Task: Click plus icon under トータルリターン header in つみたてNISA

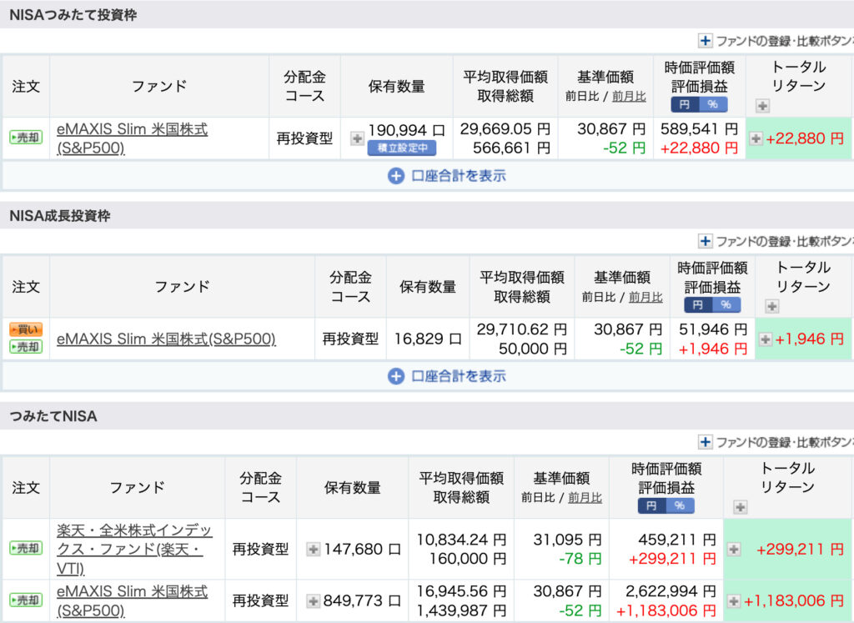Action: pyautogui.click(x=740, y=507)
